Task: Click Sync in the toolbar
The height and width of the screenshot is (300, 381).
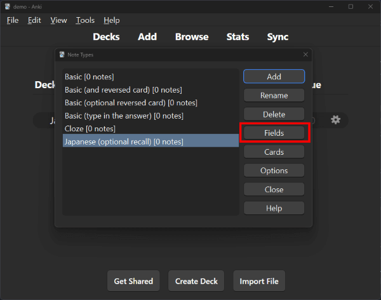Action: pos(277,37)
